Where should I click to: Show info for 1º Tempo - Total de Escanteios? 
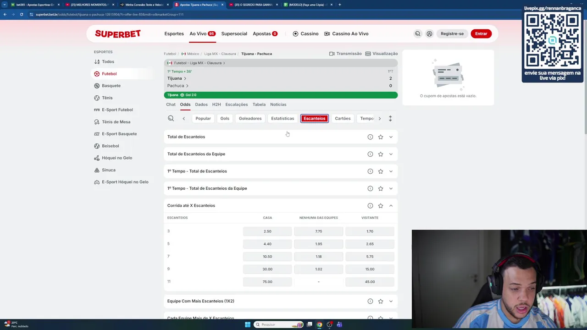(x=370, y=171)
